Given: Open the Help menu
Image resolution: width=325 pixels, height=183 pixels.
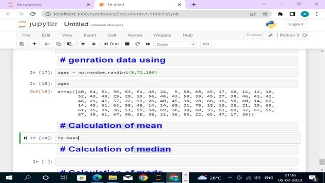Looking at the screenshot, I should tap(187, 35).
